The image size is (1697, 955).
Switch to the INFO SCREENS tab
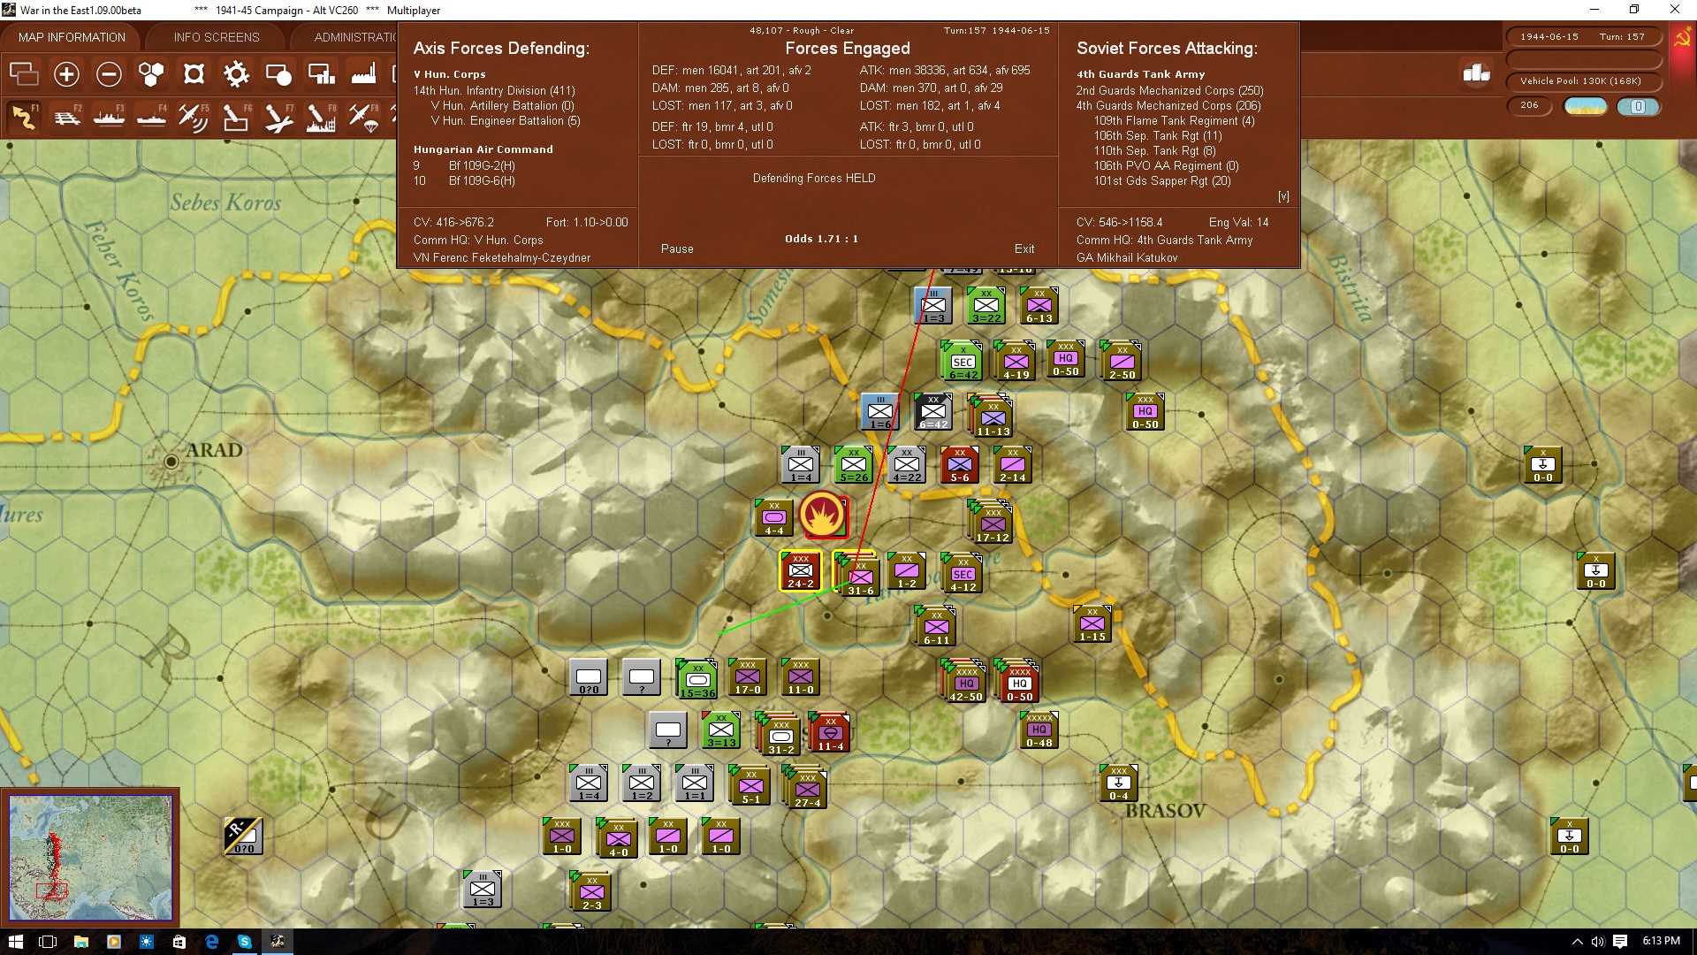(217, 37)
